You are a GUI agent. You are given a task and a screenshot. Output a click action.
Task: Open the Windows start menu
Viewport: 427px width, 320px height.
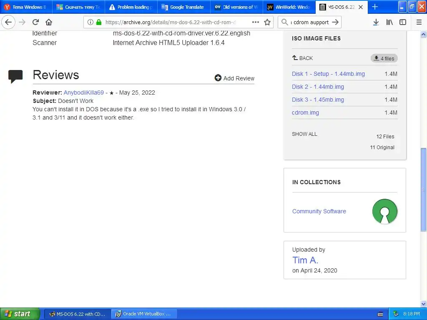[19, 314]
